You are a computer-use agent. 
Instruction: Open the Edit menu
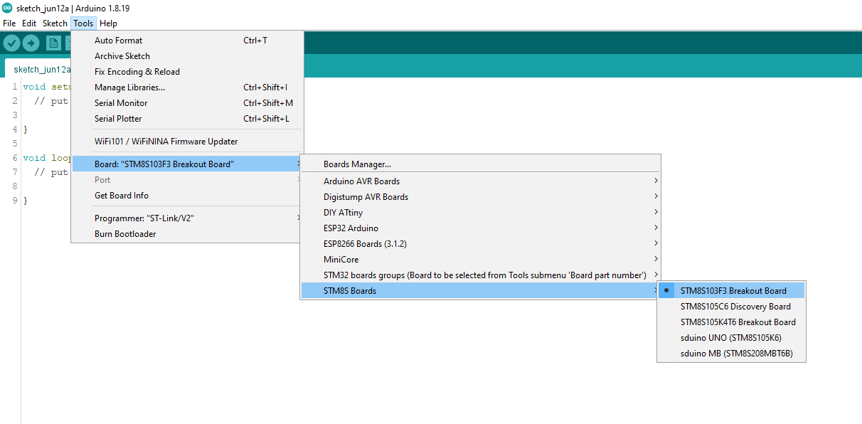click(x=29, y=23)
